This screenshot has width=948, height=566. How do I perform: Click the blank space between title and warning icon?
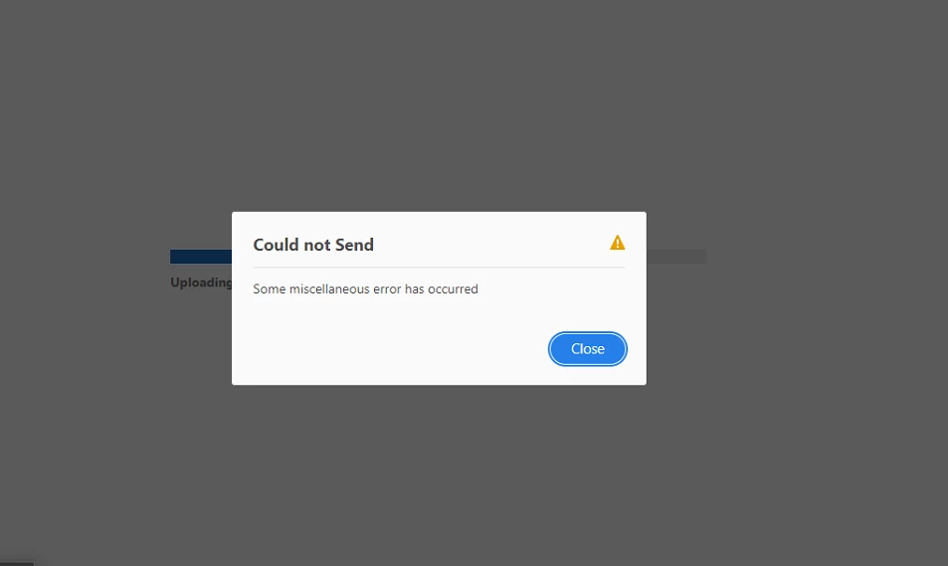[x=491, y=245]
